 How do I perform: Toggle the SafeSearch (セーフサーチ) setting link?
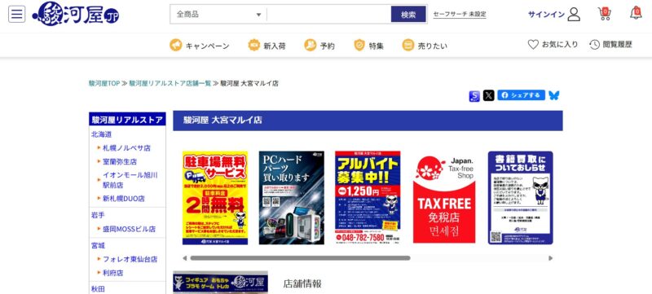(x=460, y=14)
